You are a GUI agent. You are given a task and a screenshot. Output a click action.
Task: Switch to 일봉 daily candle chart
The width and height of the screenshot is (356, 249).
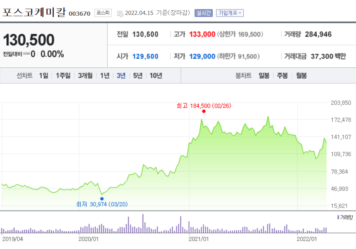264,76
